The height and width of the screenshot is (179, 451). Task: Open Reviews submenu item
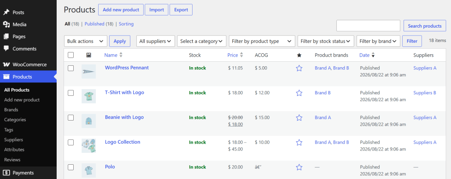pyautogui.click(x=12, y=160)
